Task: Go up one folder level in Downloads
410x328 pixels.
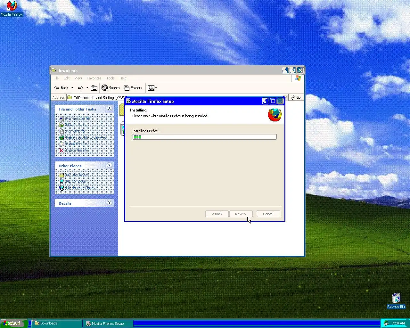Action: pos(94,88)
